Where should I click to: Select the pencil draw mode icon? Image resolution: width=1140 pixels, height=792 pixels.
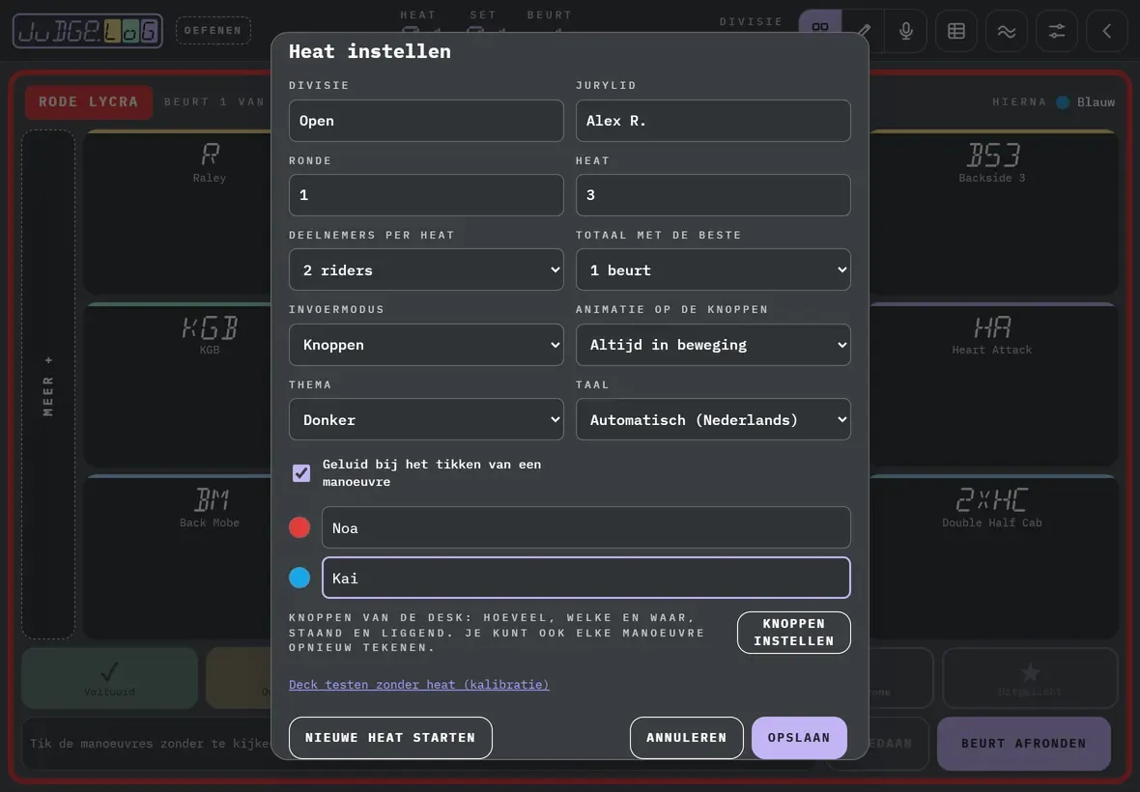point(864,31)
